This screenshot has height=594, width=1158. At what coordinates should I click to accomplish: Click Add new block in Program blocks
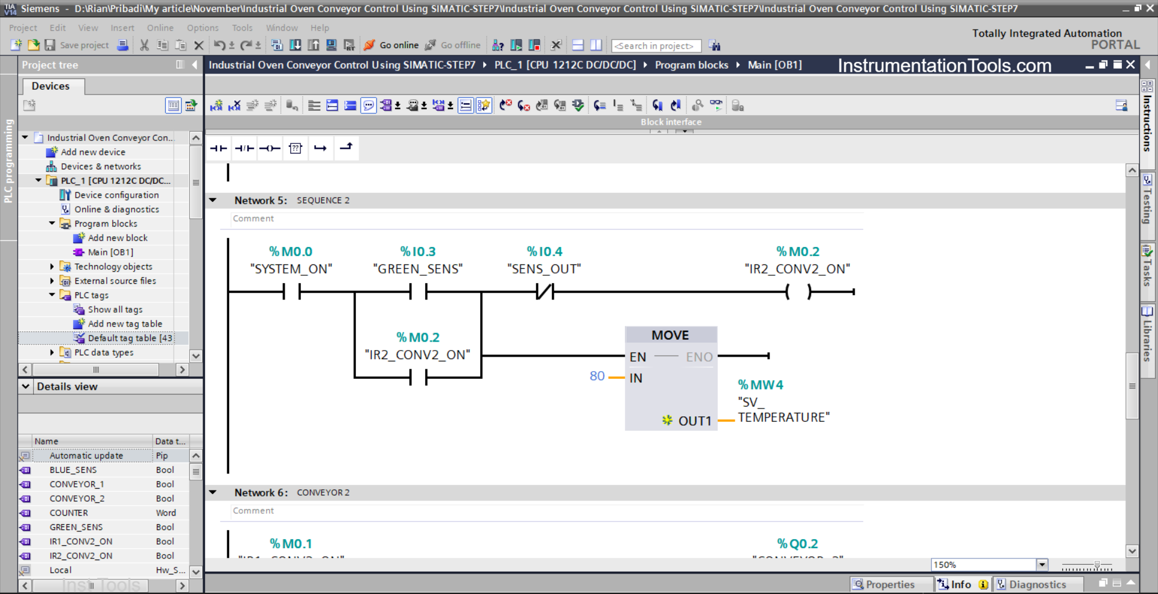pos(117,237)
